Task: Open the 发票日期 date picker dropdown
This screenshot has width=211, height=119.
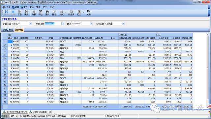Action: (63, 24)
